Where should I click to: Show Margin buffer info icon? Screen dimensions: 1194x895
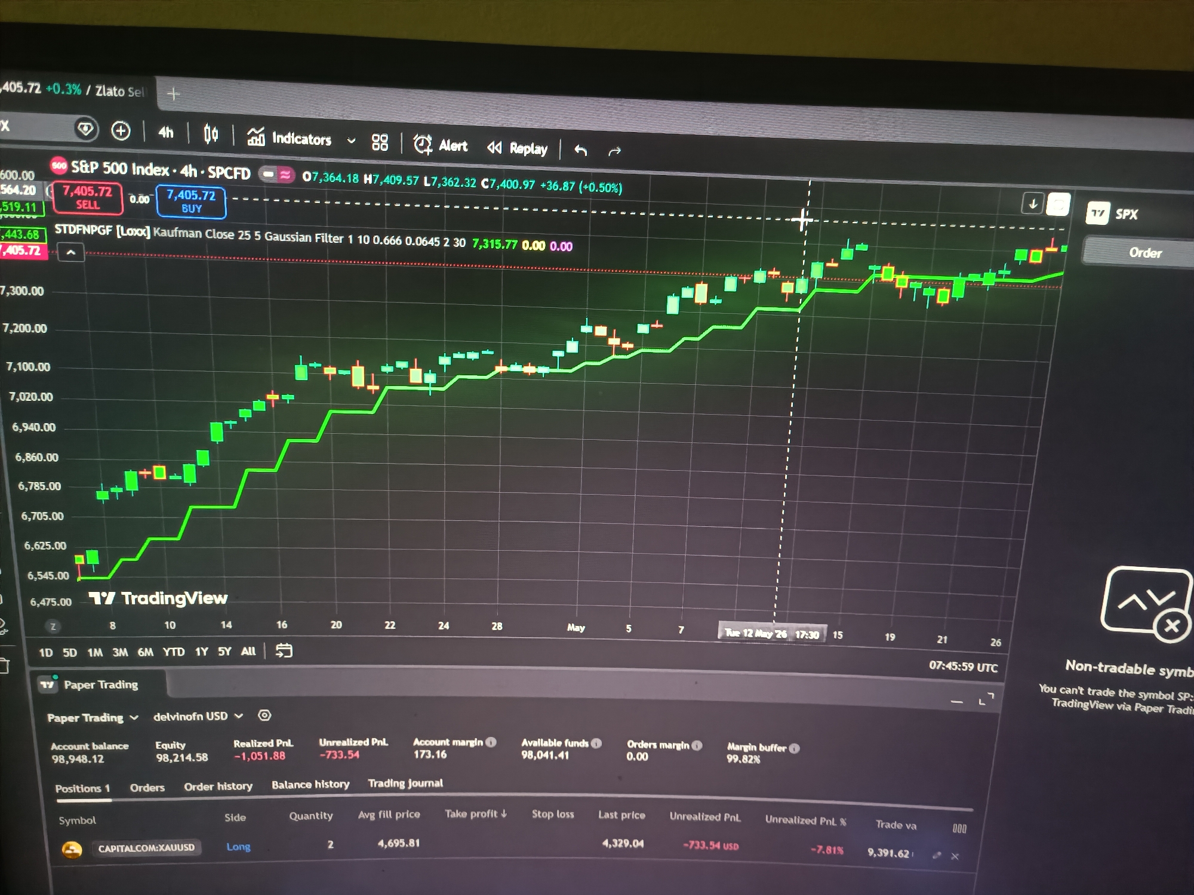[x=795, y=748]
